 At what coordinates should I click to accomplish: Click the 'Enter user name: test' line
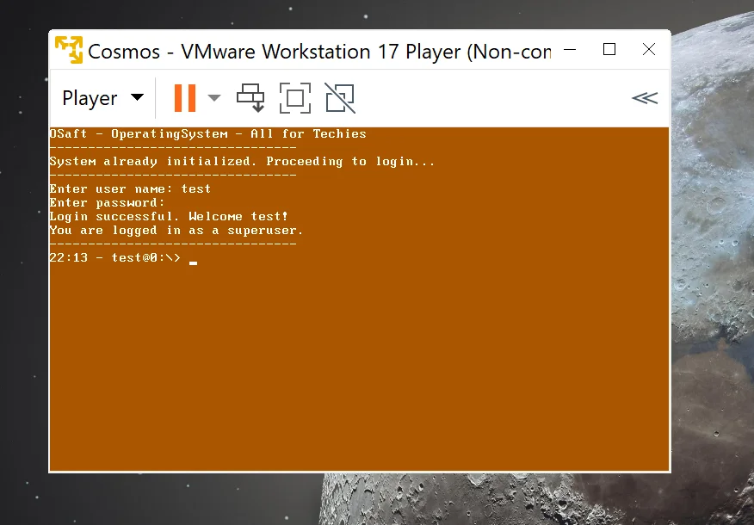(x=130, y=189)
